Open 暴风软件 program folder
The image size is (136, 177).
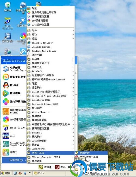click(x=51, y=137)
